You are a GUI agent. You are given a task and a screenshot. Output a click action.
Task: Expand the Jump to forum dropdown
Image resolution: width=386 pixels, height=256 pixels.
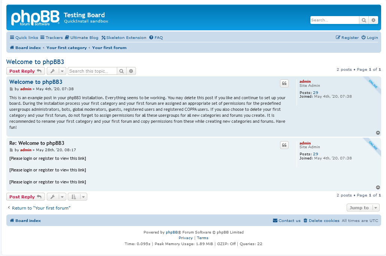coord(363,208)
